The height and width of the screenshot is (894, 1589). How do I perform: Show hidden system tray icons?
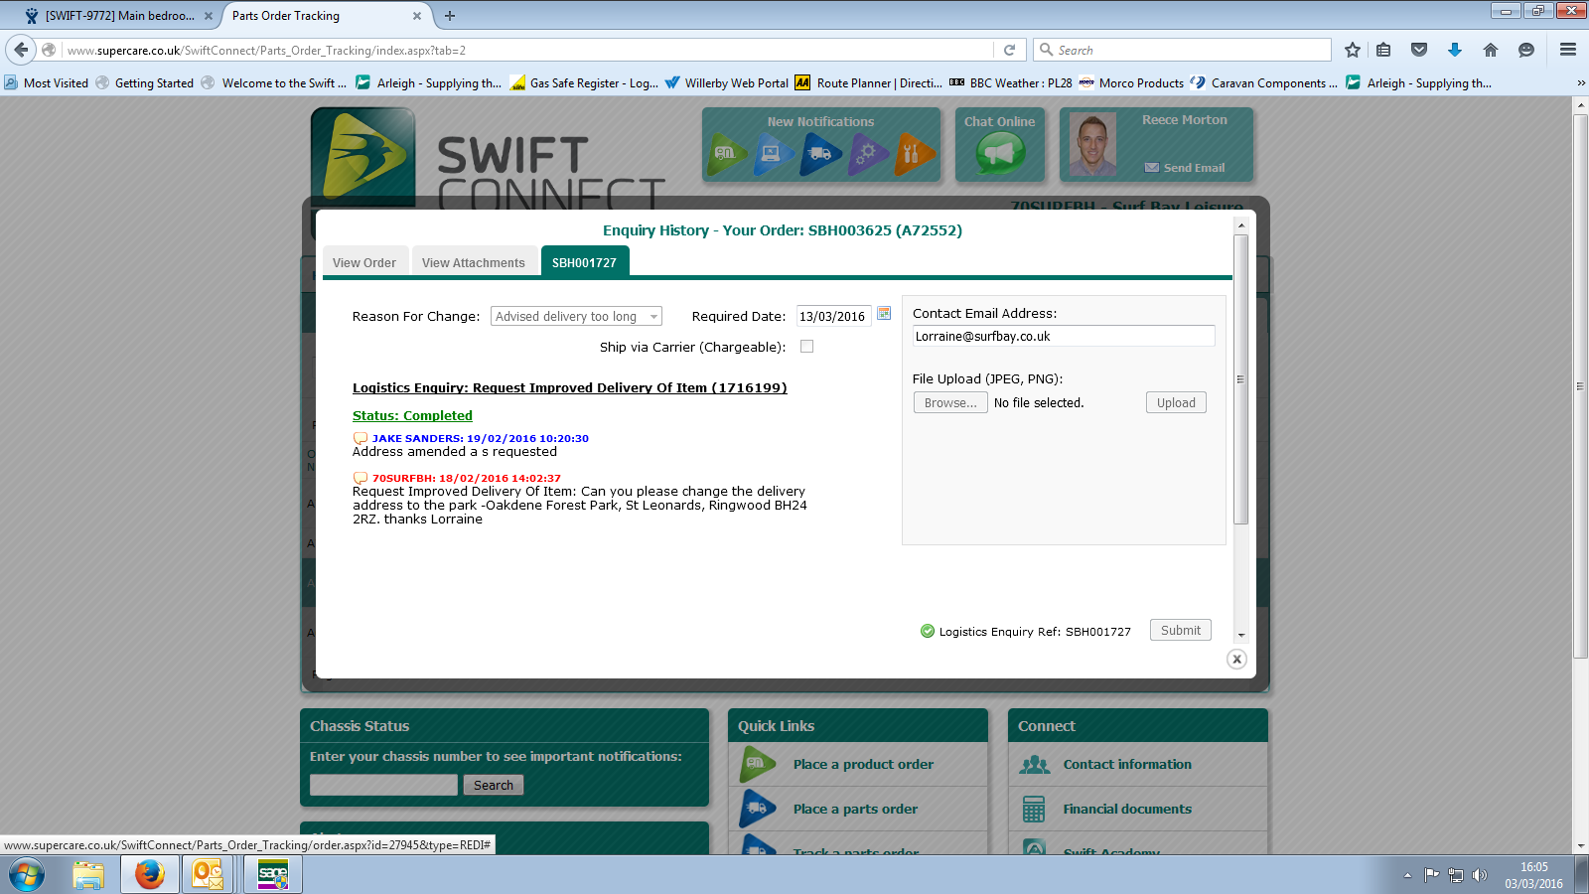point(1407,875)
